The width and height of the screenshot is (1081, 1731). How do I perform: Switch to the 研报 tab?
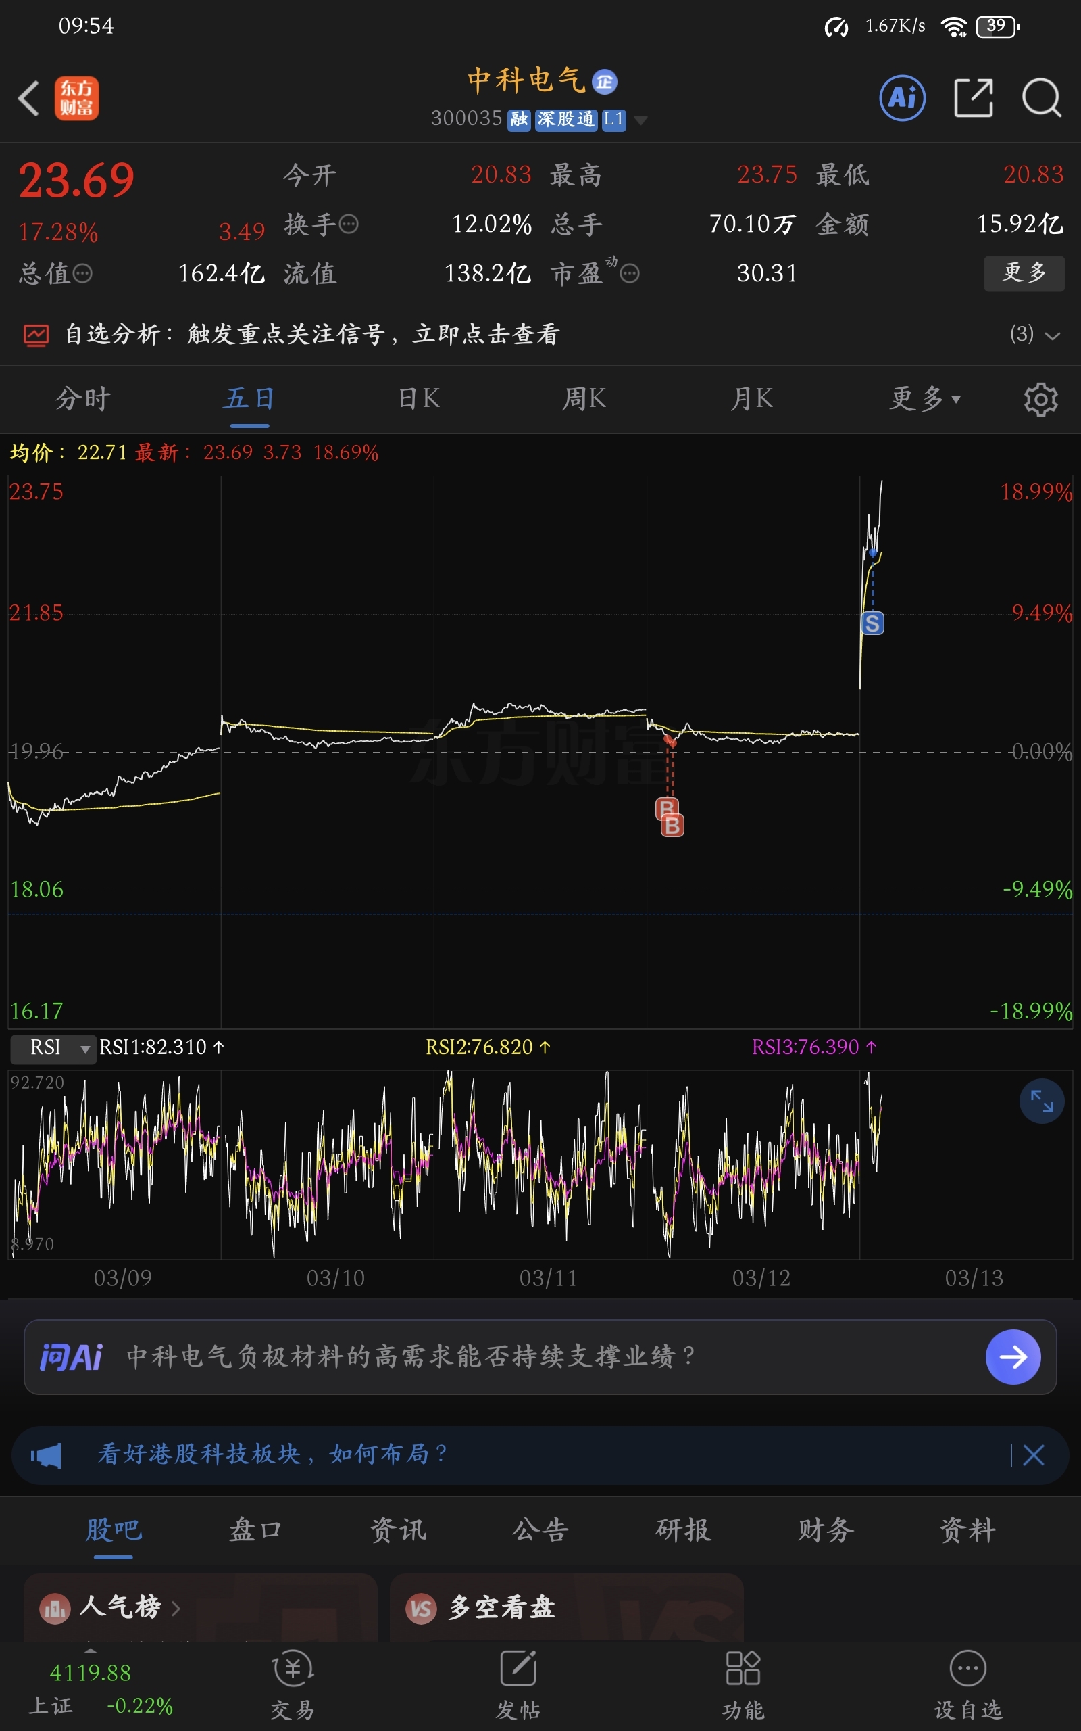click(683, 1531)
